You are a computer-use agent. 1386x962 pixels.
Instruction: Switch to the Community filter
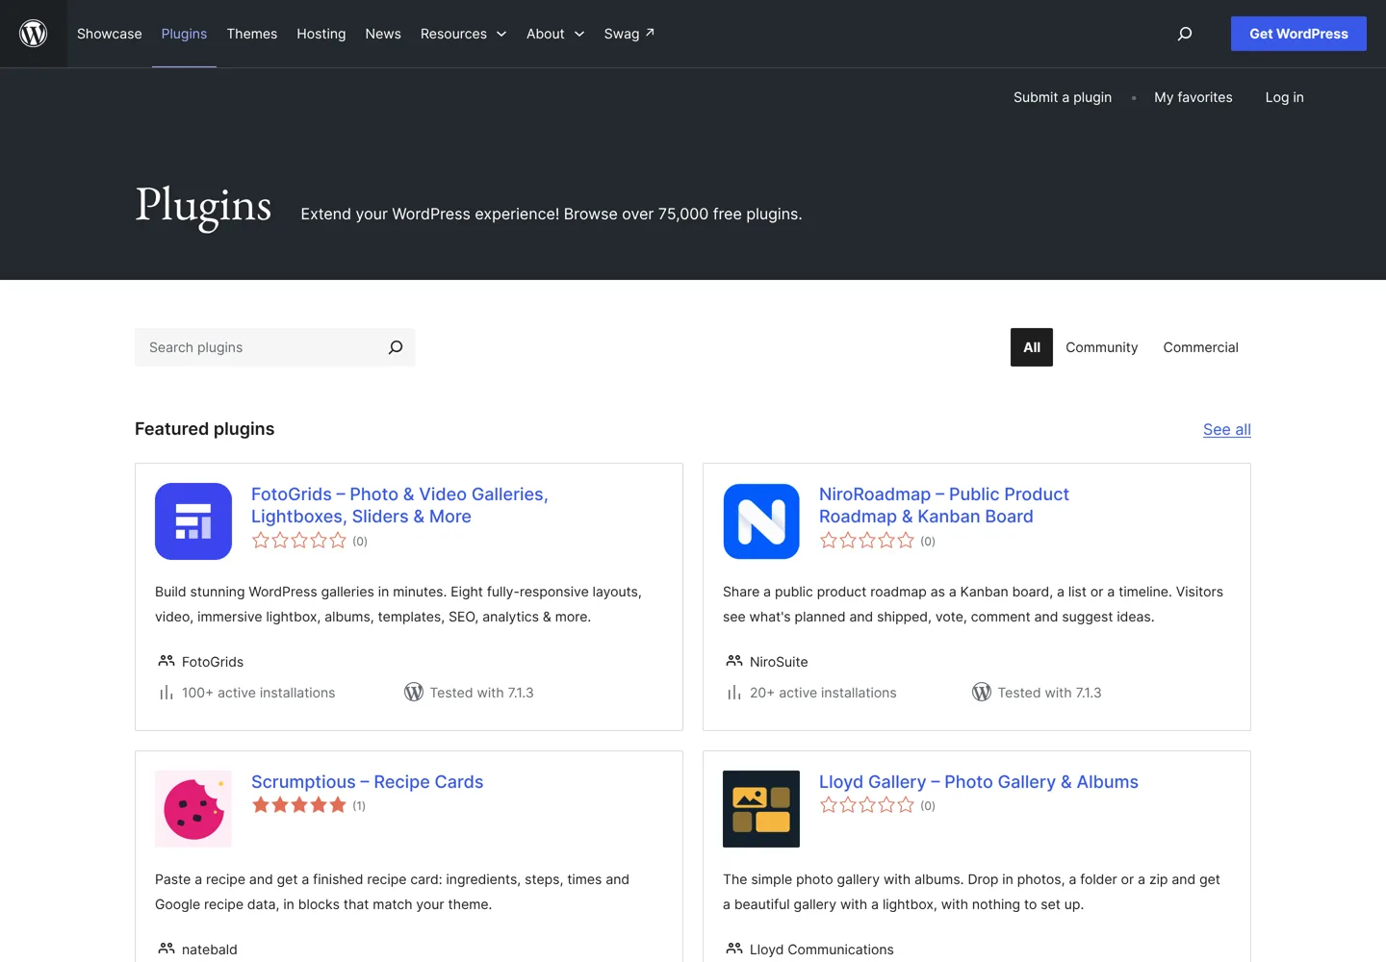tap(1102, 347)
